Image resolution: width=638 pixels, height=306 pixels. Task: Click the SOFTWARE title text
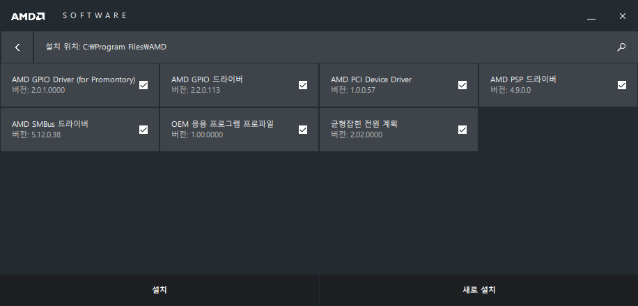pyautogui.click(x=95, y=15)
